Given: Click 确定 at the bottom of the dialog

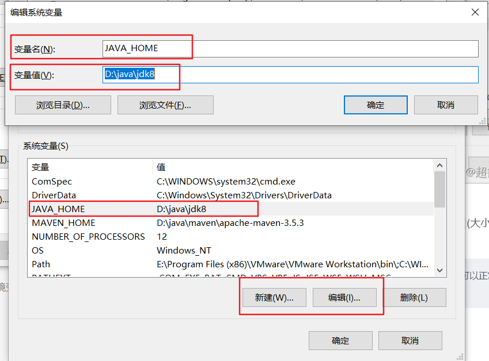Looking at the screenshot, I should point(340,340).
